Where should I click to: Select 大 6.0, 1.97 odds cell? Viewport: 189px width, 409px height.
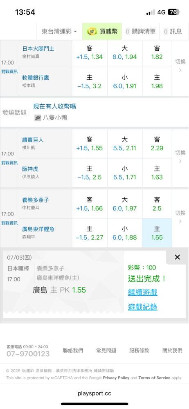pyautogui.click(x=124, y=204)
